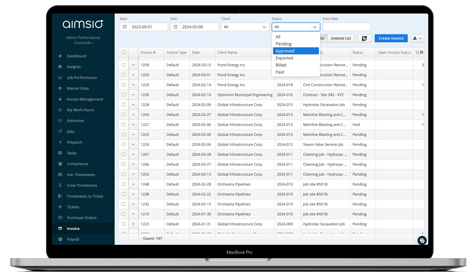
Task: Click the column layout icon button
Action: point(364,38)
